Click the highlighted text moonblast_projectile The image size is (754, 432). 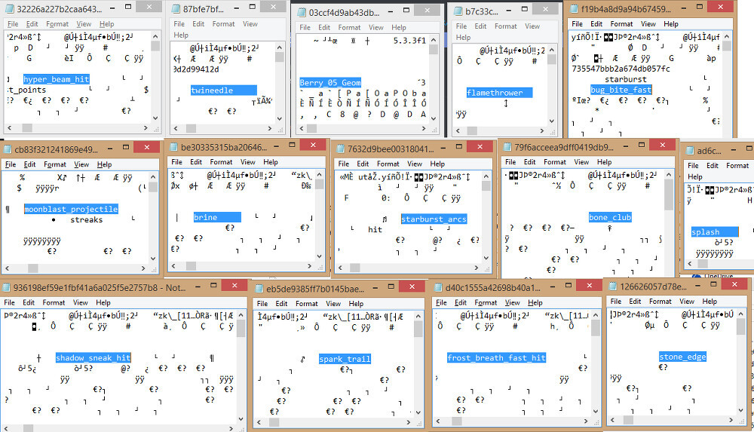pyautogui.click(x=71, y=209)
